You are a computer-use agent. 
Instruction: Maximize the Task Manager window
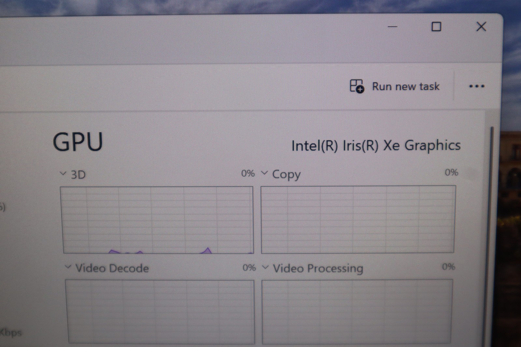coord(436,27)
